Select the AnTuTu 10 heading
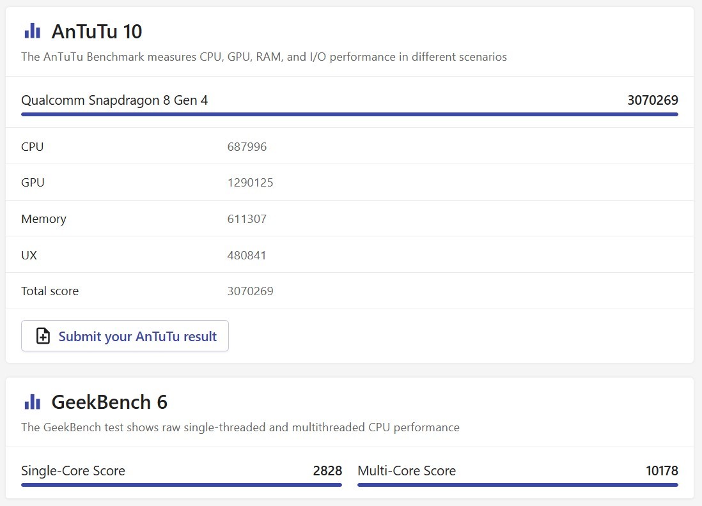 click(x=97, y=31)
